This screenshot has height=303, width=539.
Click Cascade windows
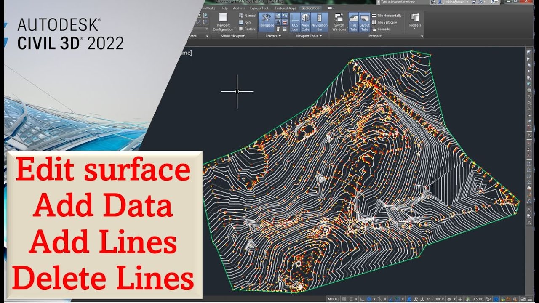(381, 29)
